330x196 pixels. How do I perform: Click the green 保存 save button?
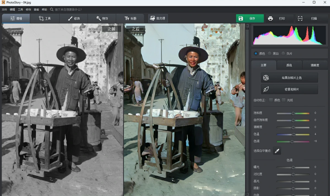coord(250,19)
